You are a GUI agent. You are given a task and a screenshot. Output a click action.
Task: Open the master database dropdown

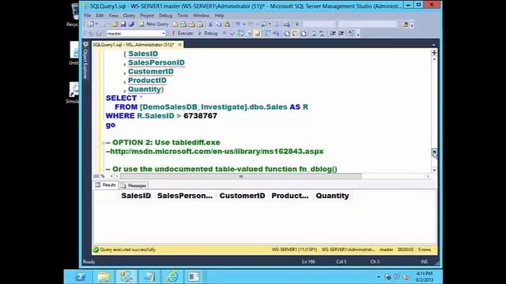tap(163, 33)
